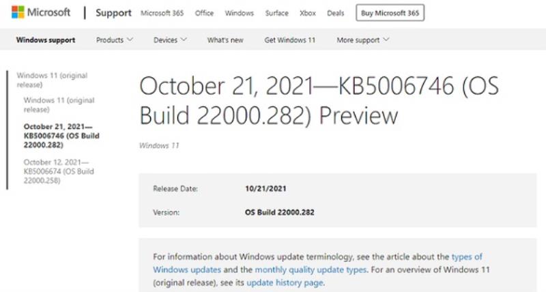
Task: Select October 21, 2021 KB5006746 sidebar entry
Action: coord(61,136)
